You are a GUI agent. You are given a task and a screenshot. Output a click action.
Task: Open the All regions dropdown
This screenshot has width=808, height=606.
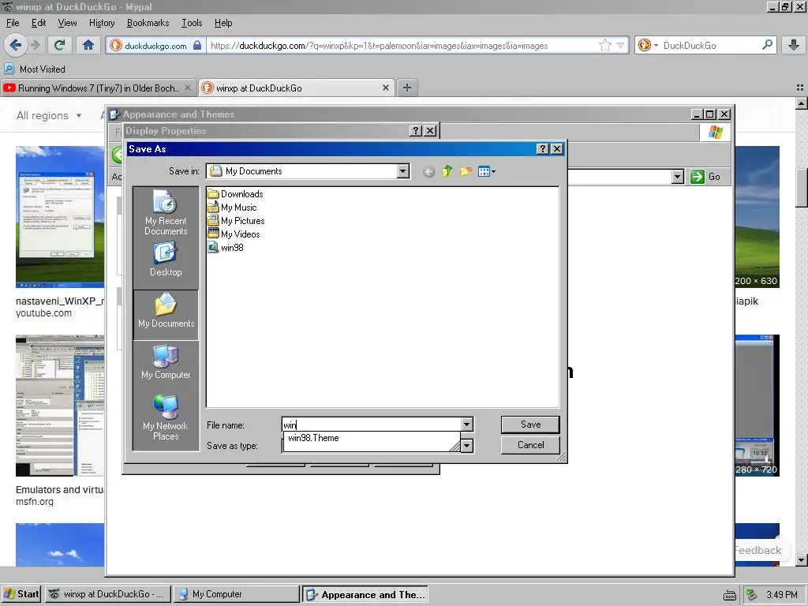point(49,115)
